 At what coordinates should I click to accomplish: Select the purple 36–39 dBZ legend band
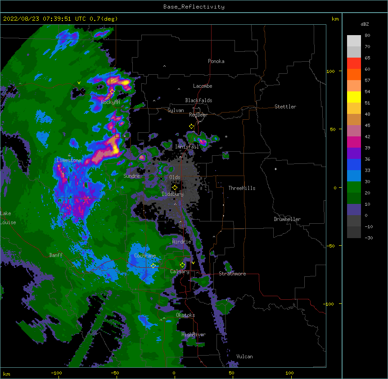(x=354, y=153)
